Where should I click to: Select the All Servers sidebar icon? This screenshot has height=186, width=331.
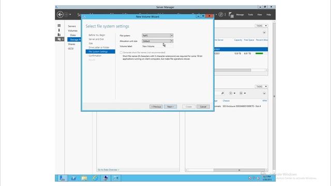click(59, 35)
